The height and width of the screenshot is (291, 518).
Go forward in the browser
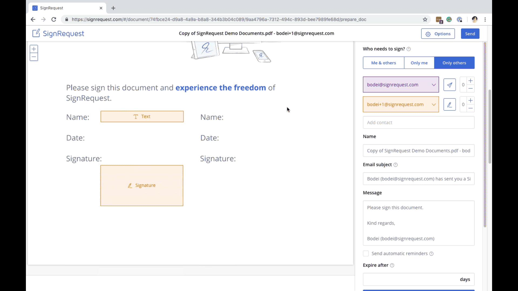click(x=43, y=19)
